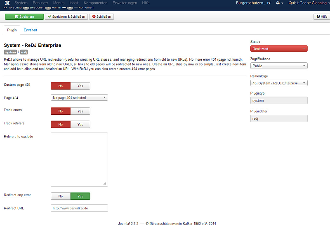Click the green Speichern button
The width and height of the screenshot is (330, 225).
[x=24, y=17]
